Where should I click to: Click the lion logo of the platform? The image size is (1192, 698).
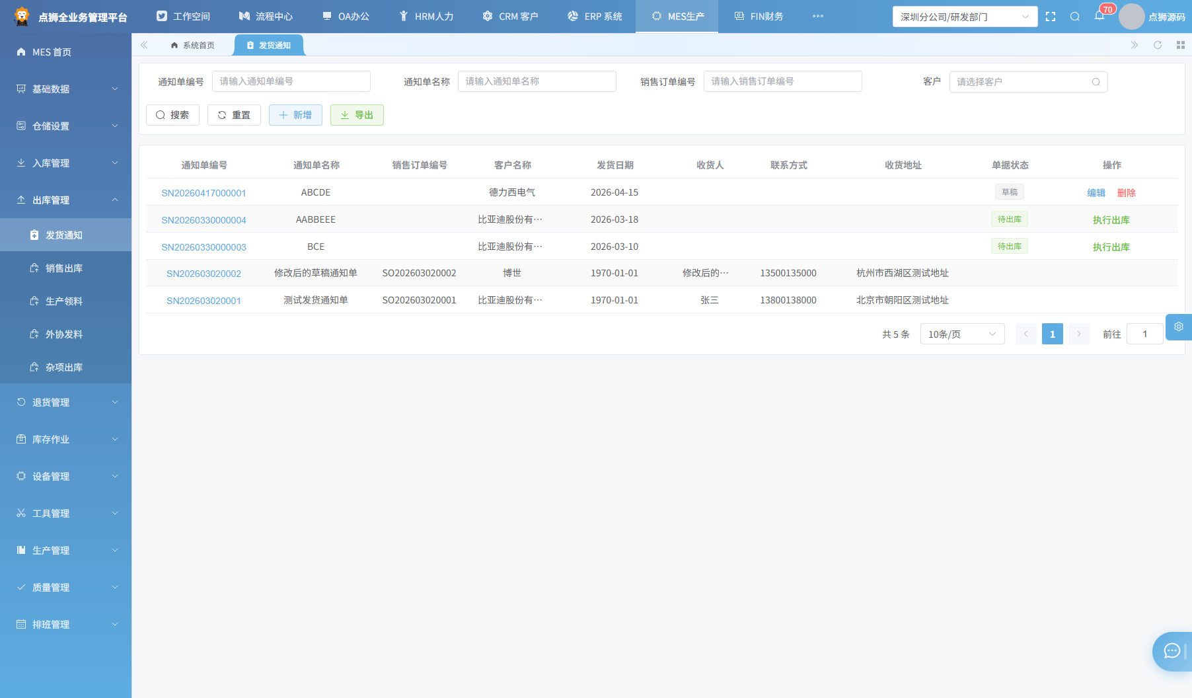pyautogui.click(x=22, y=17)
